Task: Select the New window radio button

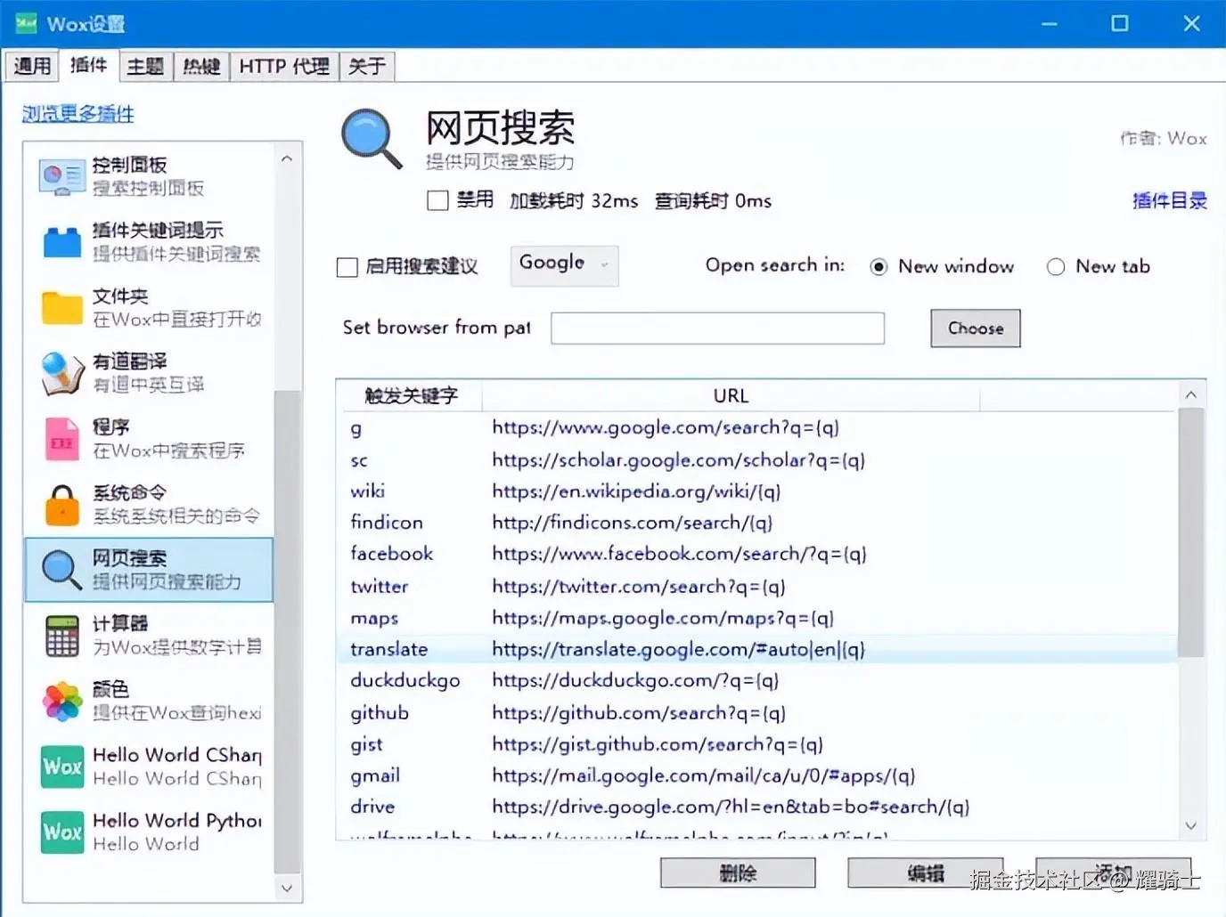Action: [879, 267]
